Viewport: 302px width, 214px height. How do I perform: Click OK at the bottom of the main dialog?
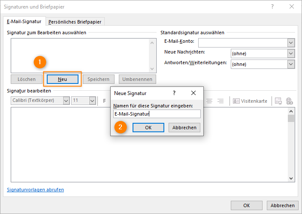(x=247, y=205)
